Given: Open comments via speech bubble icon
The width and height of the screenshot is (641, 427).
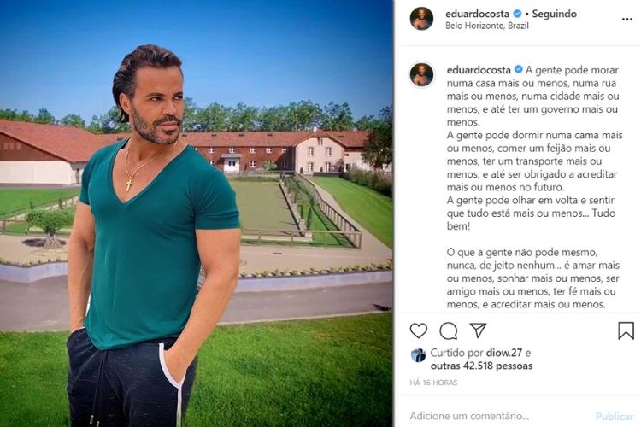Looking at the screenshot, I should (449, 331).
